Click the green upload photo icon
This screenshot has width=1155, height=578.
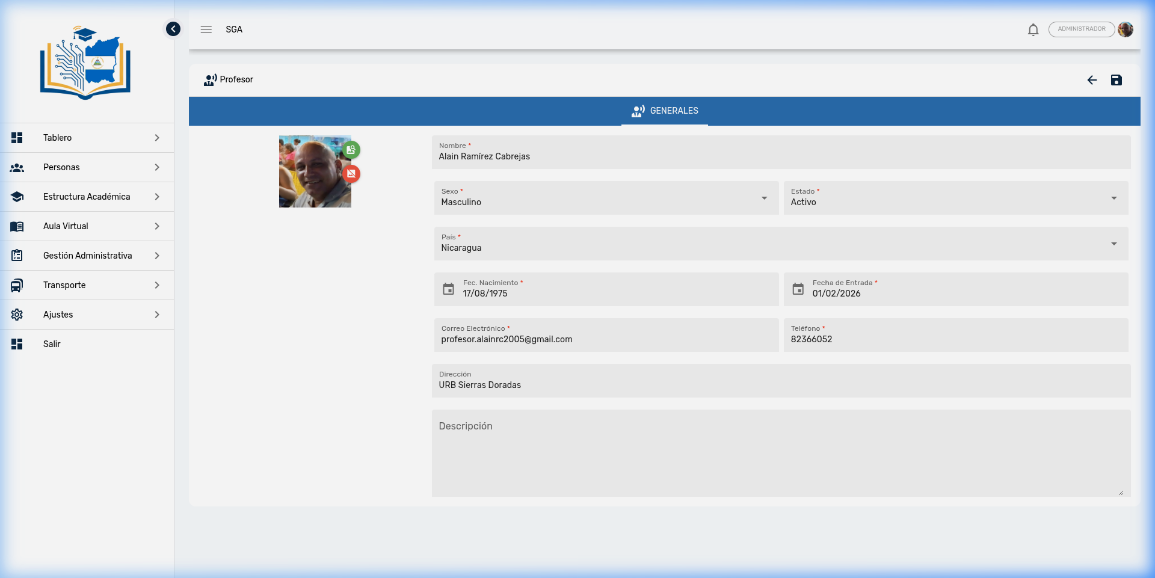tap(351, 149)
